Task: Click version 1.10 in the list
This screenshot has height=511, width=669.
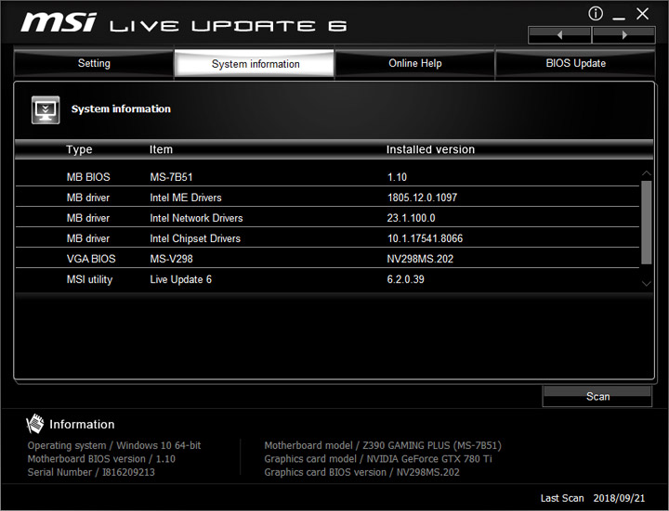Action: [x=397, y=177]
